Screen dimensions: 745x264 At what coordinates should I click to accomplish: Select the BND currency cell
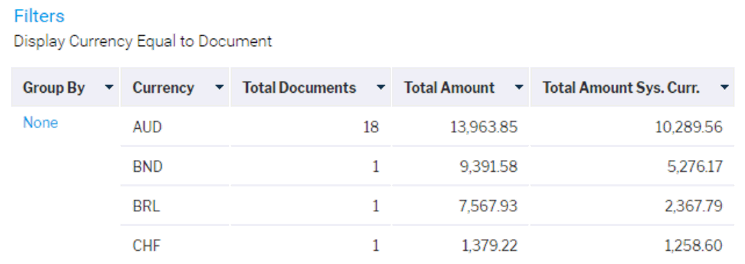coord(175,166)
